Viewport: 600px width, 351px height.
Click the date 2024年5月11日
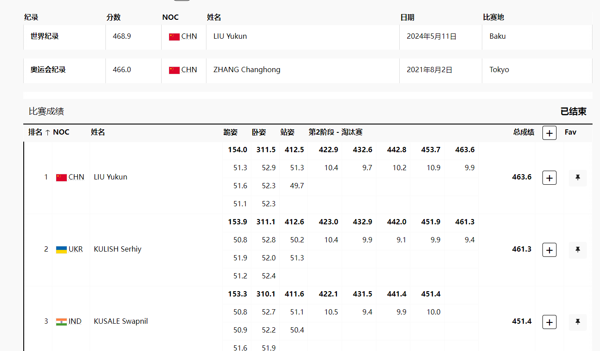point(432,37)
